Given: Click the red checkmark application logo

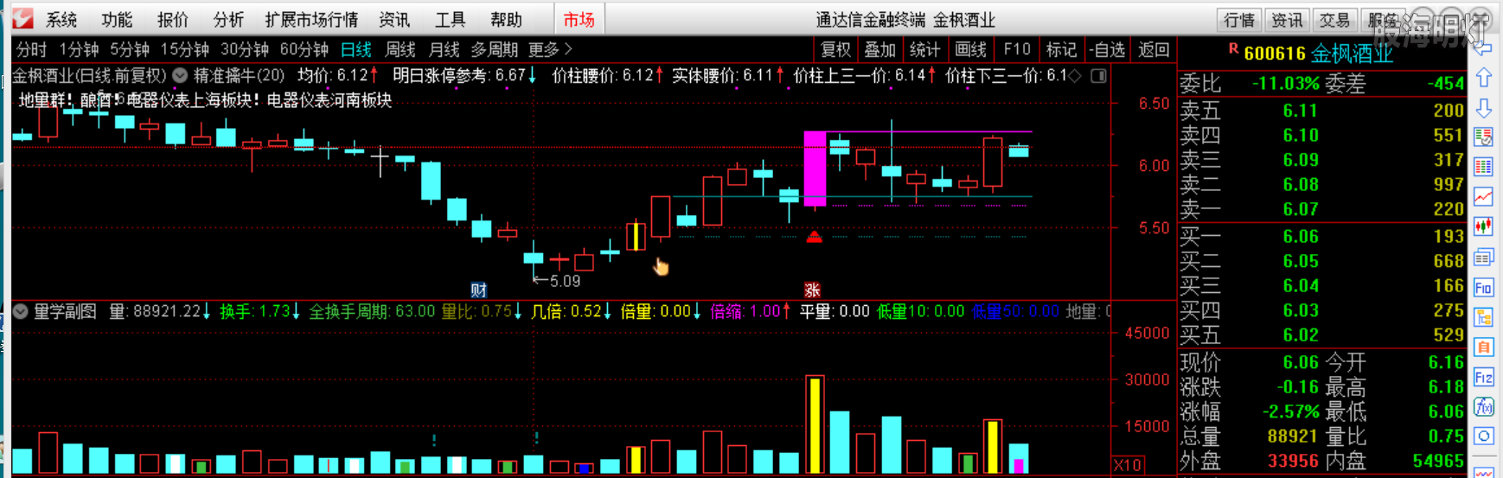Looking at the screenshot, I should [22, 18].
